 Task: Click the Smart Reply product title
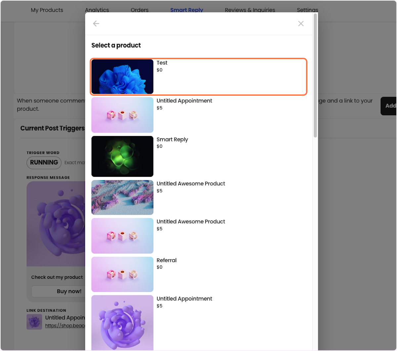172,139
